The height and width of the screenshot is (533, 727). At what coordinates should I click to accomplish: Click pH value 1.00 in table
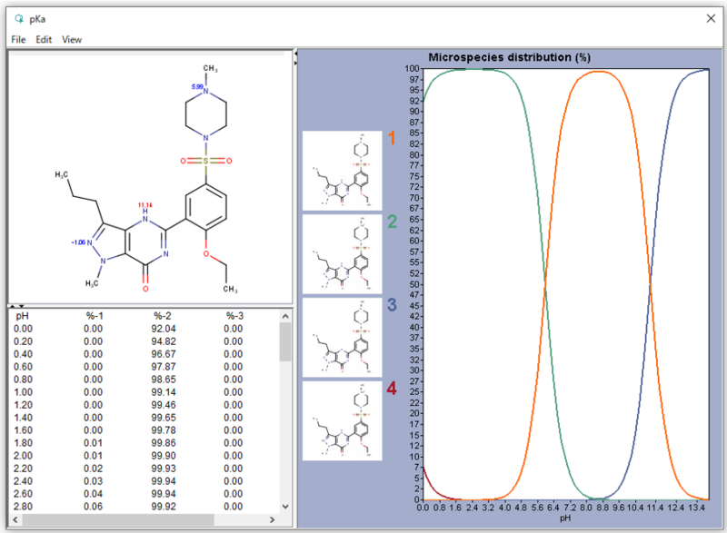tap(23, 392)
